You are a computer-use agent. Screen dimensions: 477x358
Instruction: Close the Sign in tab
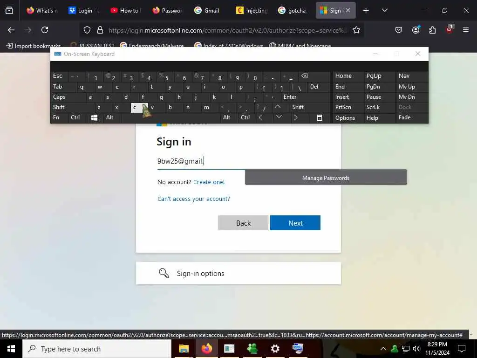pos(348,10)
